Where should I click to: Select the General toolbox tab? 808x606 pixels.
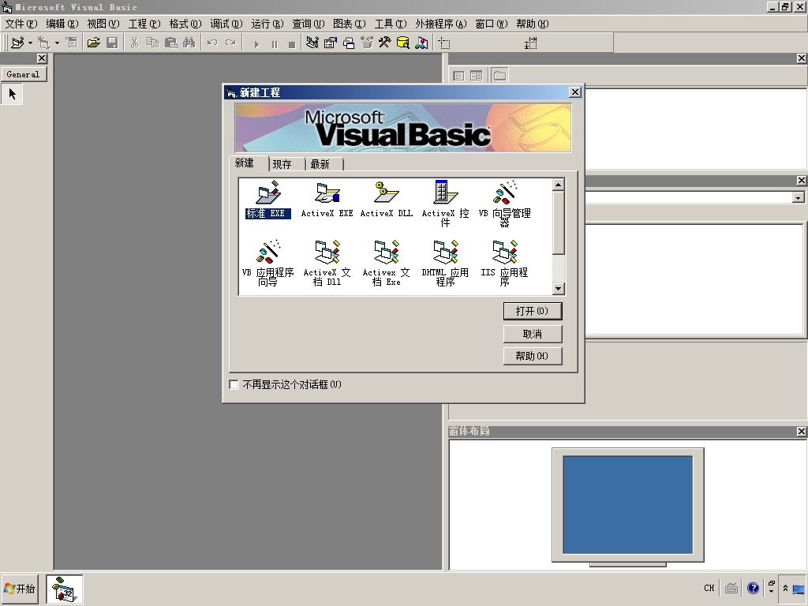(x=23, y=74)
